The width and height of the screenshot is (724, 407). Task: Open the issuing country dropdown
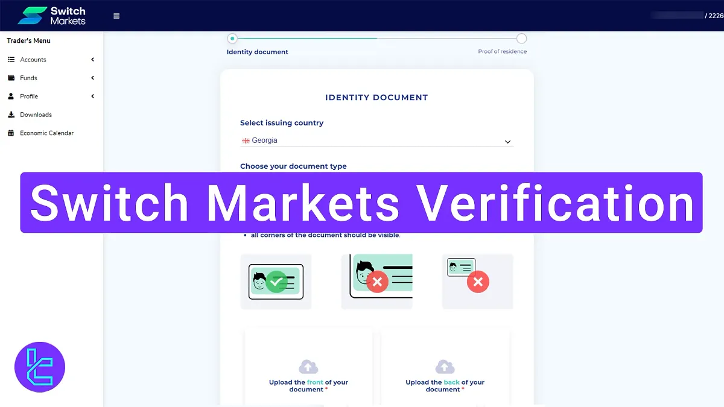[508, 140]
